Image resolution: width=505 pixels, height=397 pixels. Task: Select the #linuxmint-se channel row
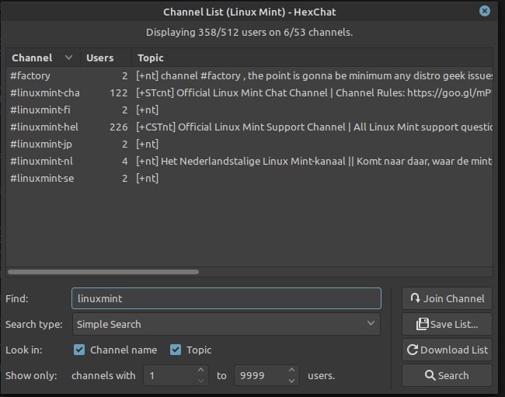249,178
